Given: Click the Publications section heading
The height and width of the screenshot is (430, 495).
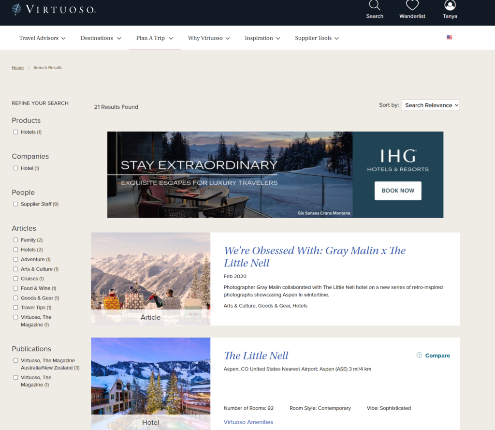Looking at the screenshot, I should pyautogui.click(x=31, y=349).
